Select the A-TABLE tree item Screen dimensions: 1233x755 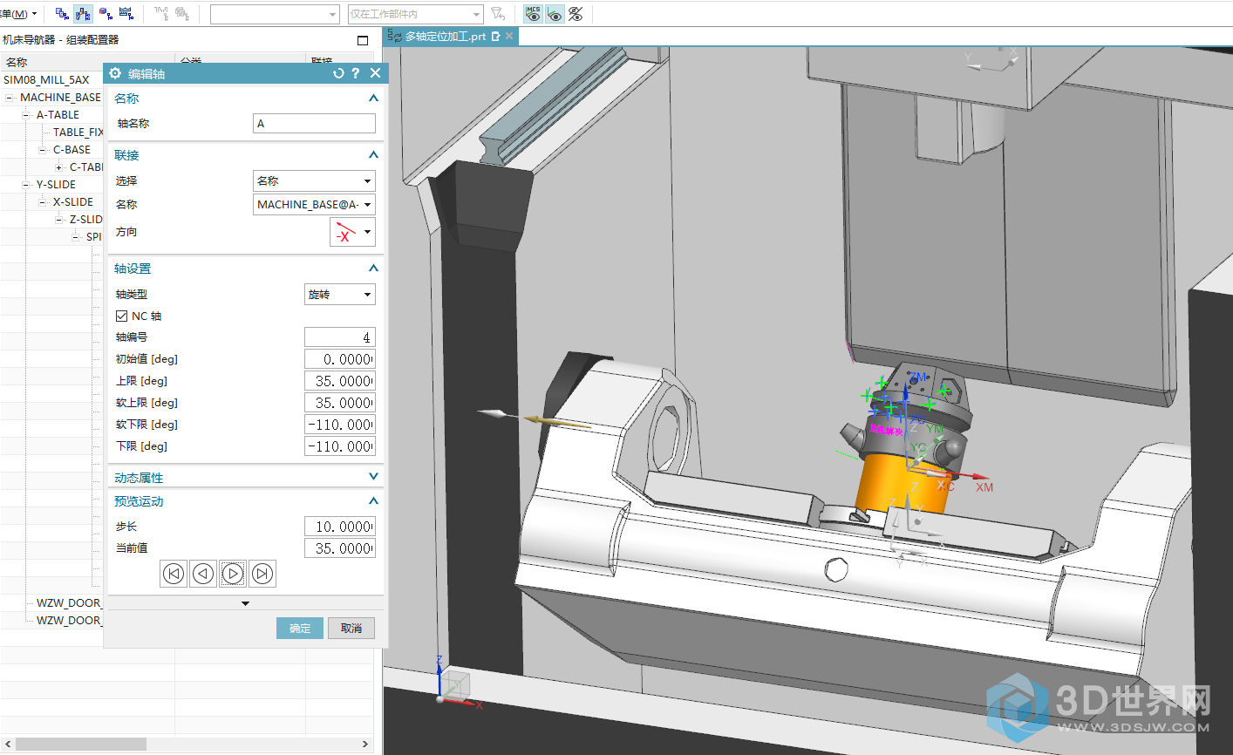click(x=58, y=115)
